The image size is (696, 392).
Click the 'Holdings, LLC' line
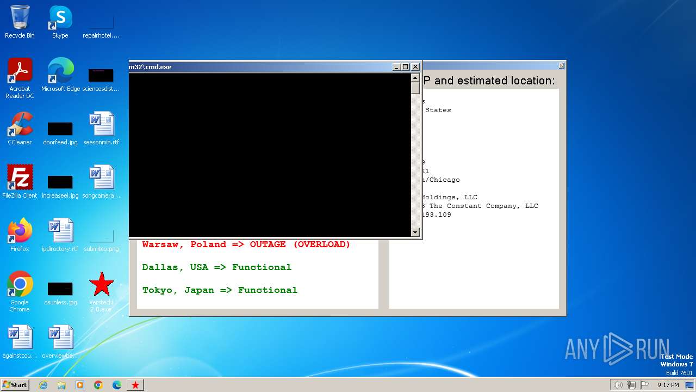click(450, 197)
